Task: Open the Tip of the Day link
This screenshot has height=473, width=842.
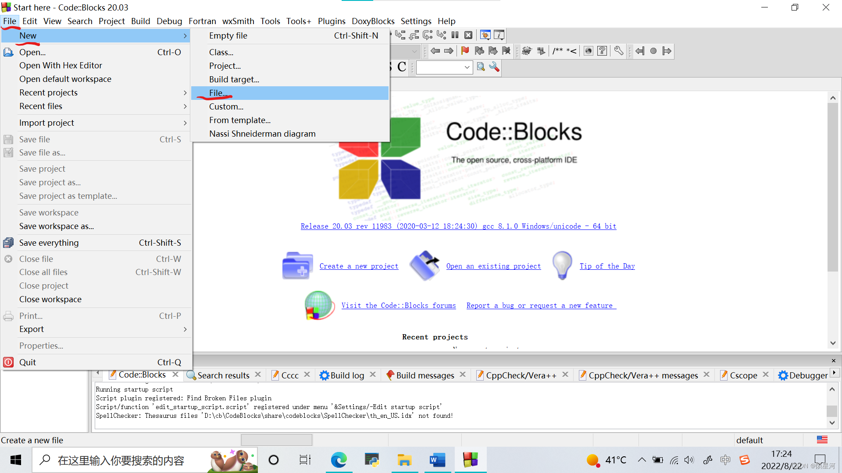Action: click(x=607, y=266)
